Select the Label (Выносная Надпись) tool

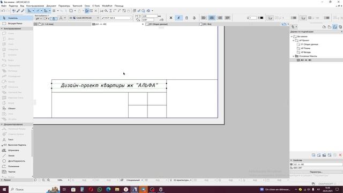(16, 145)
